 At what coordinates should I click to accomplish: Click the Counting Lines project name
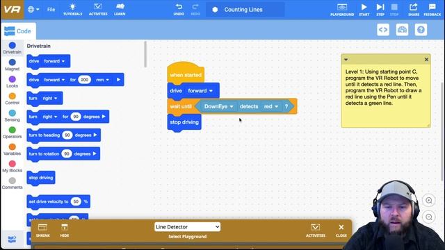tap(243, 10)
